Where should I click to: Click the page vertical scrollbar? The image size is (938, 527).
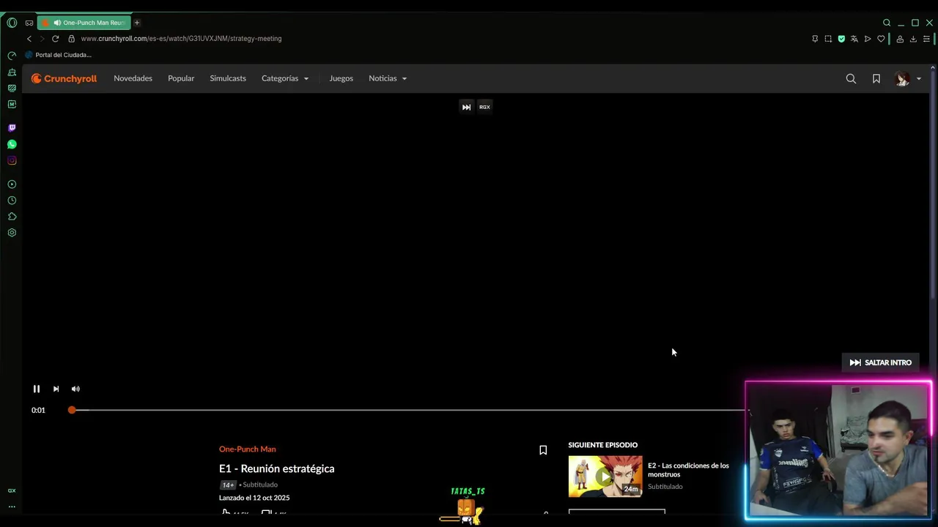933,183
